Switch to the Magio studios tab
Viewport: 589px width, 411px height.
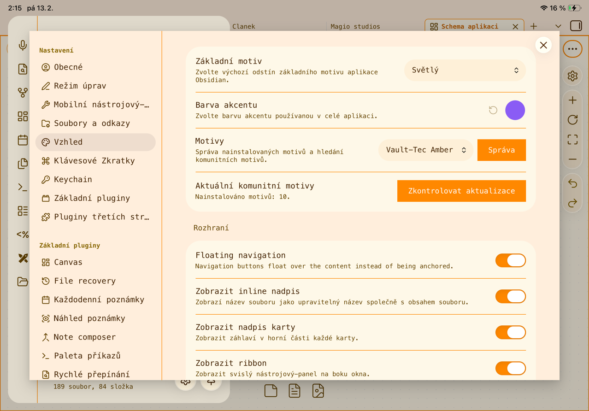[x=355, y=26]
